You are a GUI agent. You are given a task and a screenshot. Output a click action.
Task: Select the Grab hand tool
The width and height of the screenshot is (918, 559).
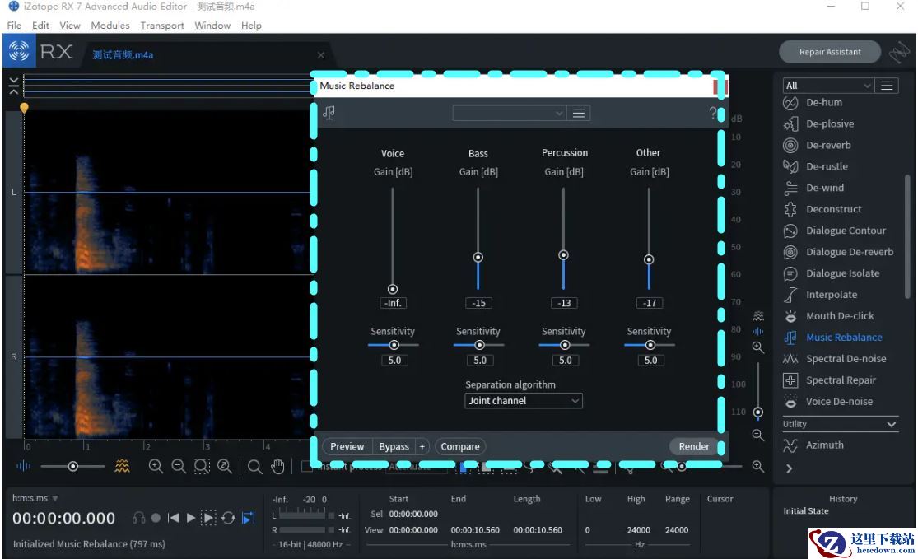tap(277, 467)
